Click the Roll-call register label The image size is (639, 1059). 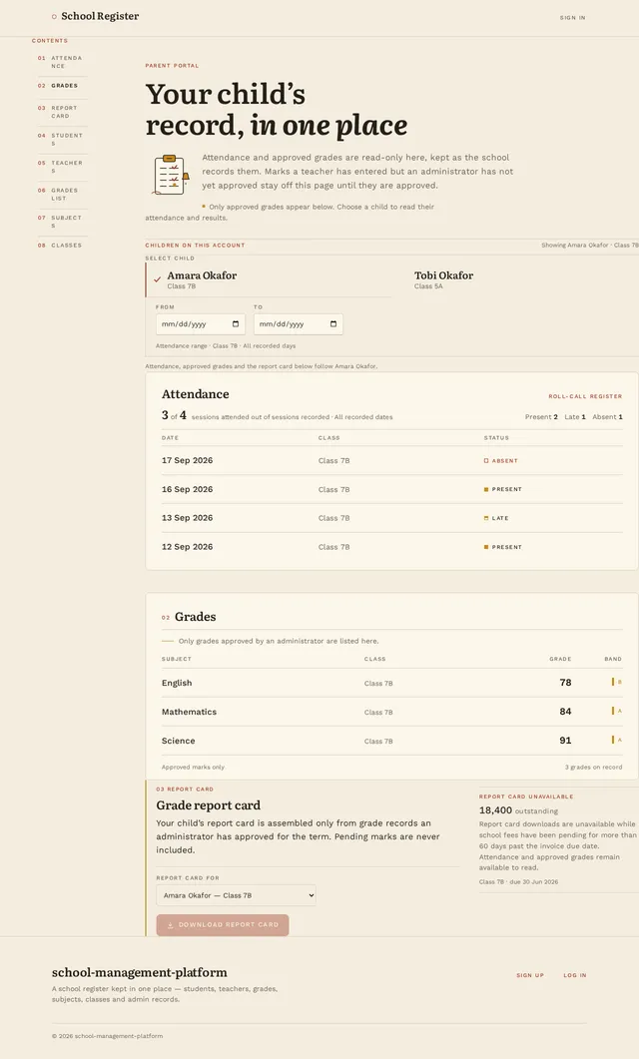[x=585, y=396]
